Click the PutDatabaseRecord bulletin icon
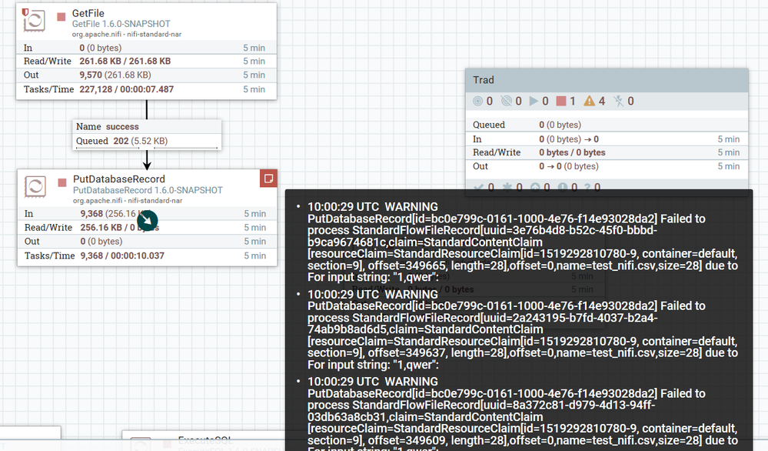This screenshot has width=768, height=451. click(268, 179)
